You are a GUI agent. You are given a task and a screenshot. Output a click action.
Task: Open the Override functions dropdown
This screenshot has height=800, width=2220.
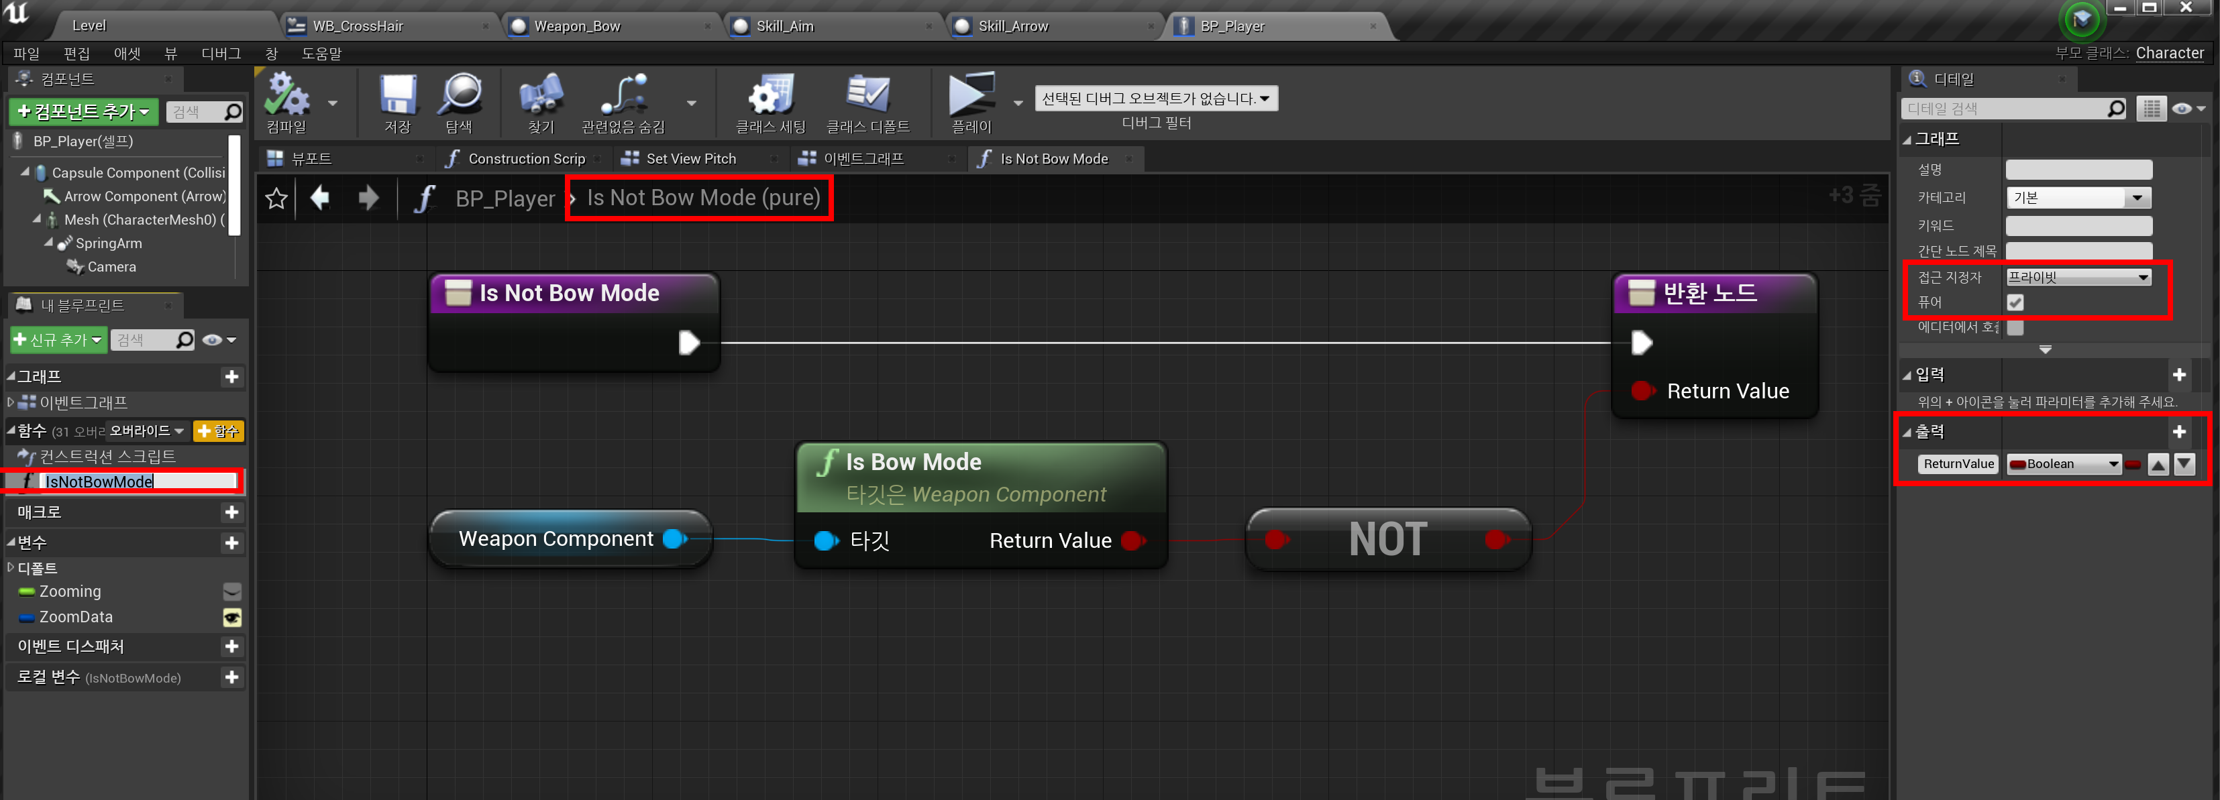146,431
